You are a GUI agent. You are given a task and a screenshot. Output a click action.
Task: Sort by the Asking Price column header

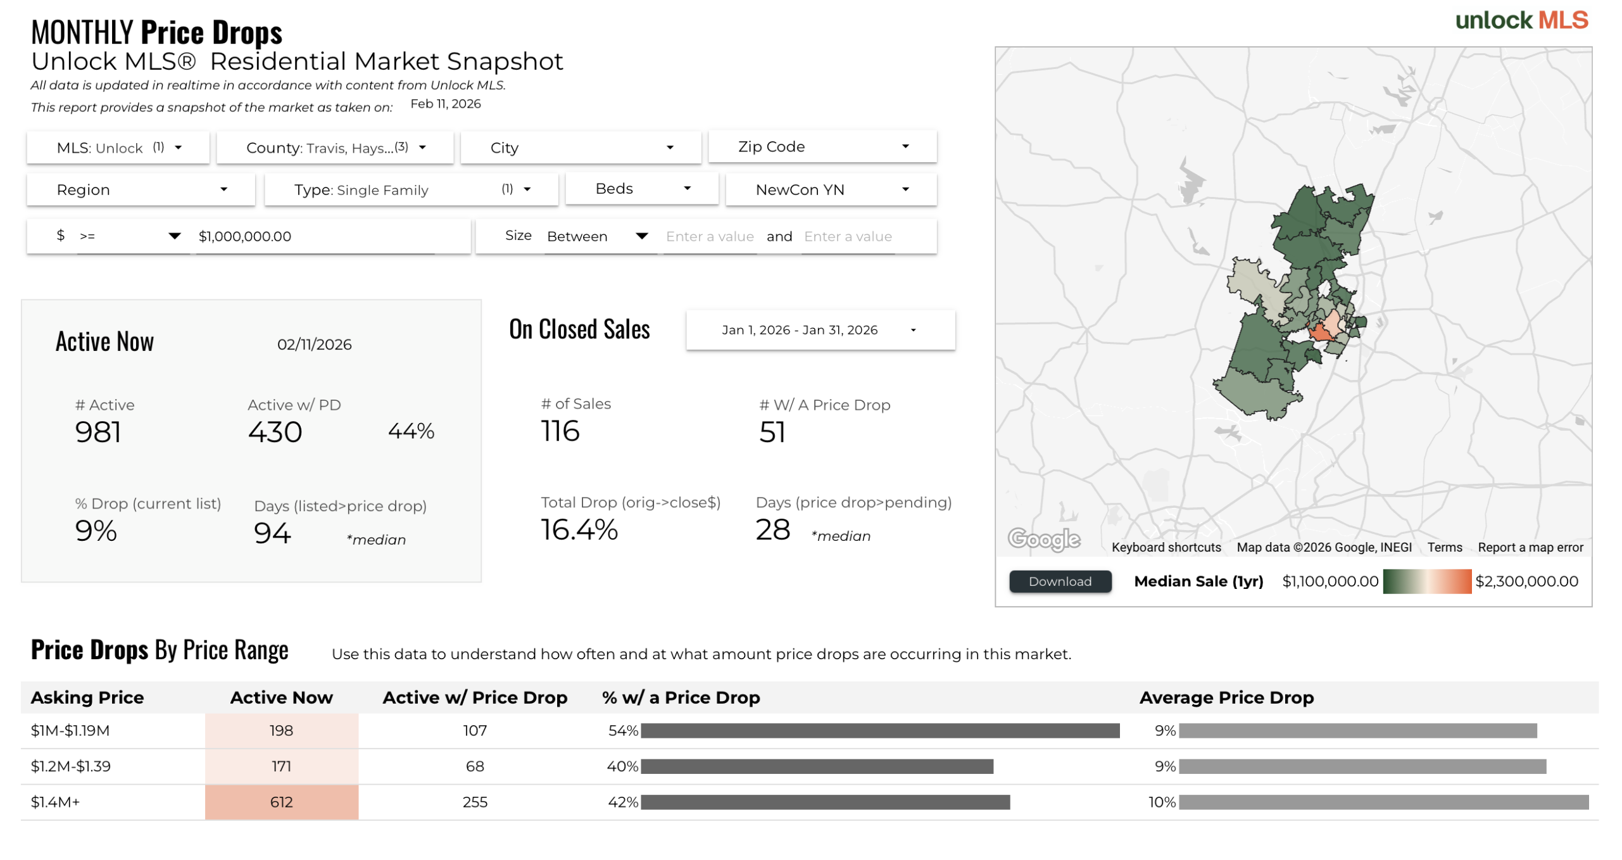click(87, 697)
